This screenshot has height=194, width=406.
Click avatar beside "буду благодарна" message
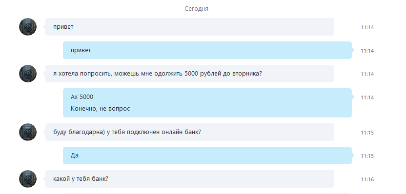pos(28,132)
